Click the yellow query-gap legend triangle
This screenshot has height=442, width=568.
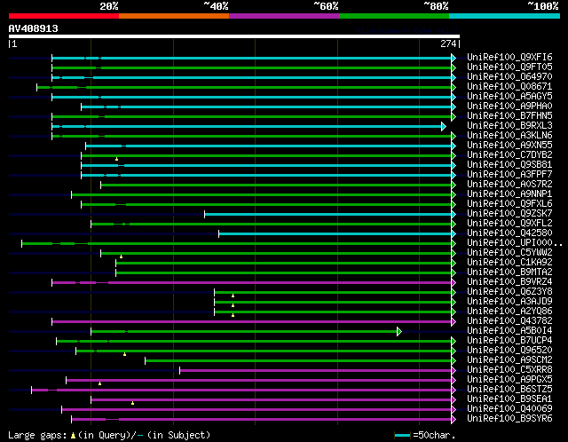pos(73,435)
